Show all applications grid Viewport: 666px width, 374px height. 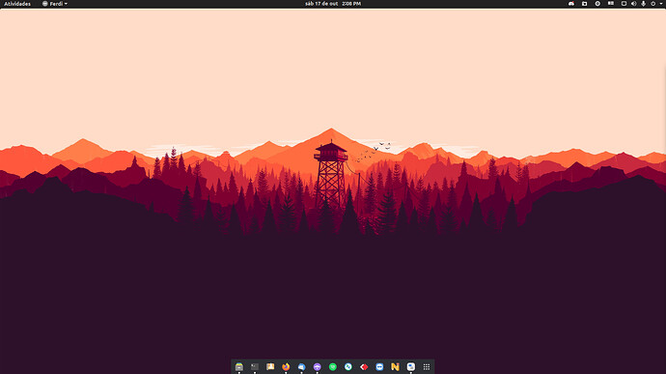pos(427,367)
